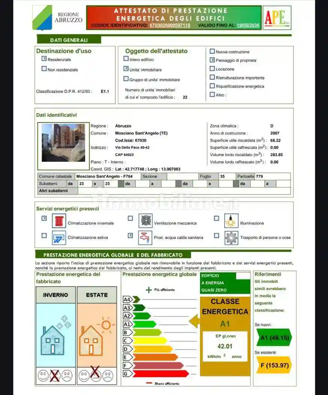Click the A4 energy class arrow
Viewport: 328px width, 395px height.
(x=131, y=299)
